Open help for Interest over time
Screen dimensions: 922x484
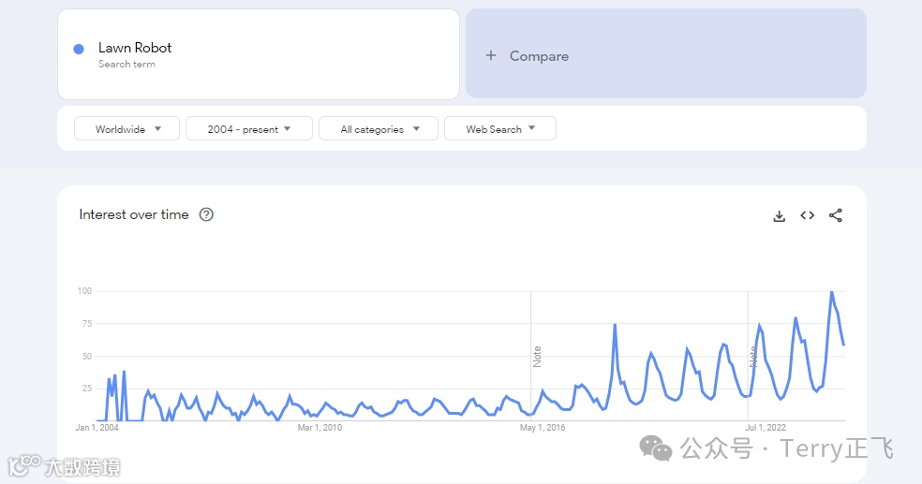pyautogui.click(x=206, y=214)
